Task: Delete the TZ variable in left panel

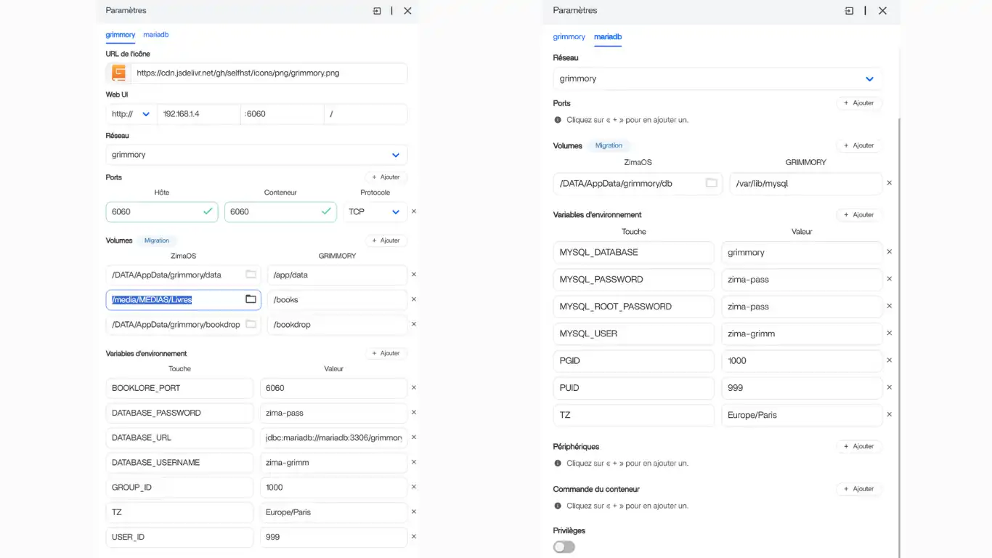Action: (x=414, y=511)
